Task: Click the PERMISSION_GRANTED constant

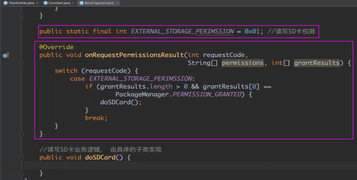Action: (x=207, y=94)
